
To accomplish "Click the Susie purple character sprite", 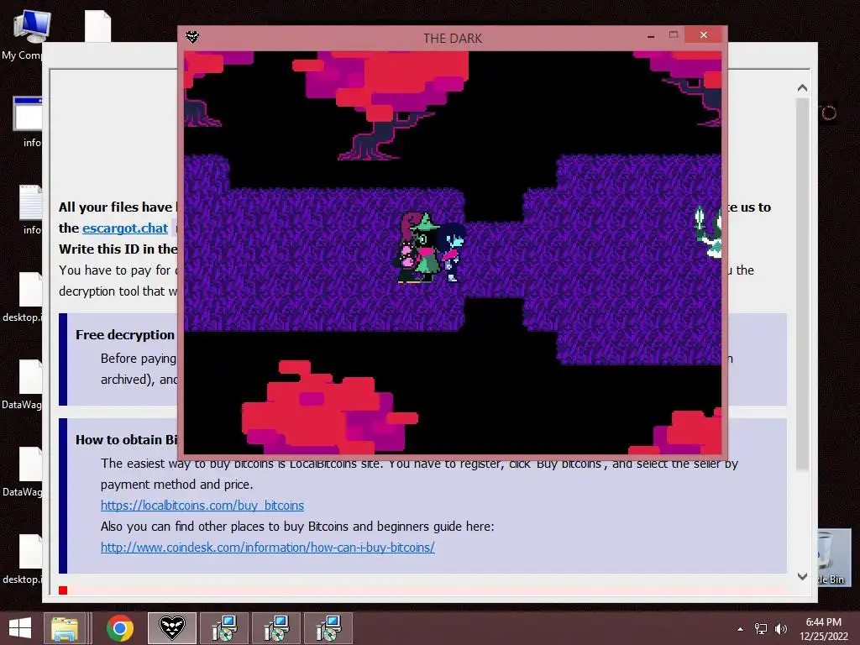I will pos(407,248).
